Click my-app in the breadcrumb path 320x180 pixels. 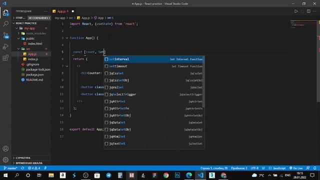[x=60, y=18]
